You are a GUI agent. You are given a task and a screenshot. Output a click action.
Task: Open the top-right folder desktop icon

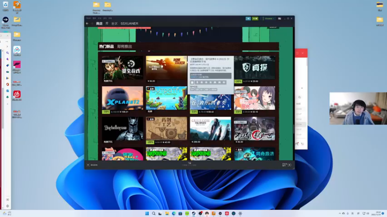pos(380,6)
